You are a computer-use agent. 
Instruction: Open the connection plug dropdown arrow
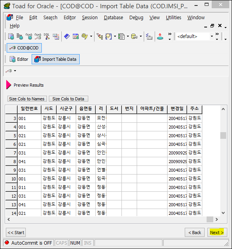[x=15, y=71]
